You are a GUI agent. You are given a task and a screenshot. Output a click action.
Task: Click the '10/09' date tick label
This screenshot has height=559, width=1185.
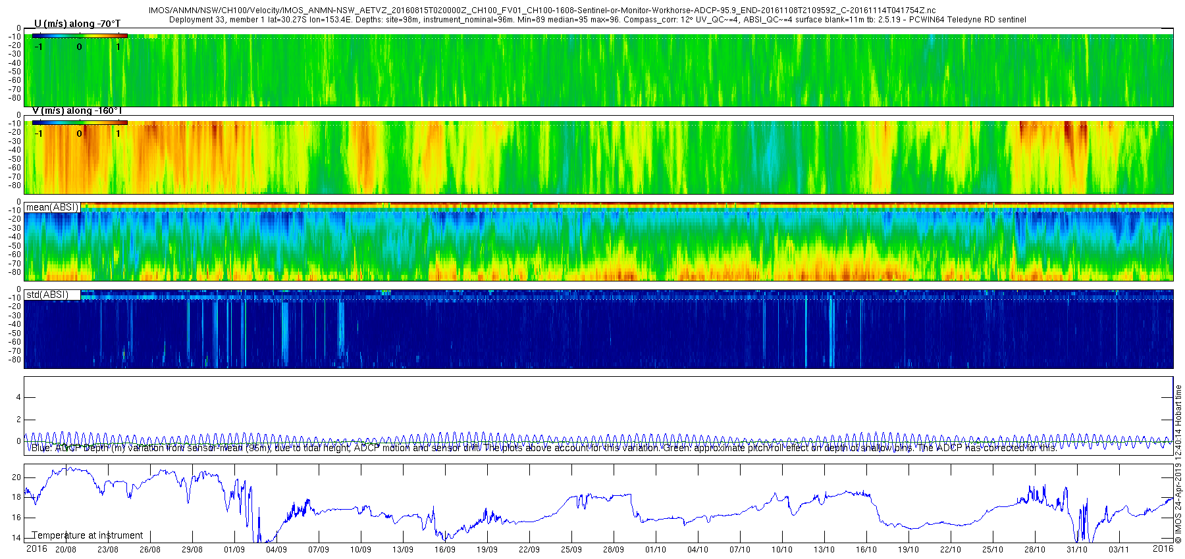[361, 550]
